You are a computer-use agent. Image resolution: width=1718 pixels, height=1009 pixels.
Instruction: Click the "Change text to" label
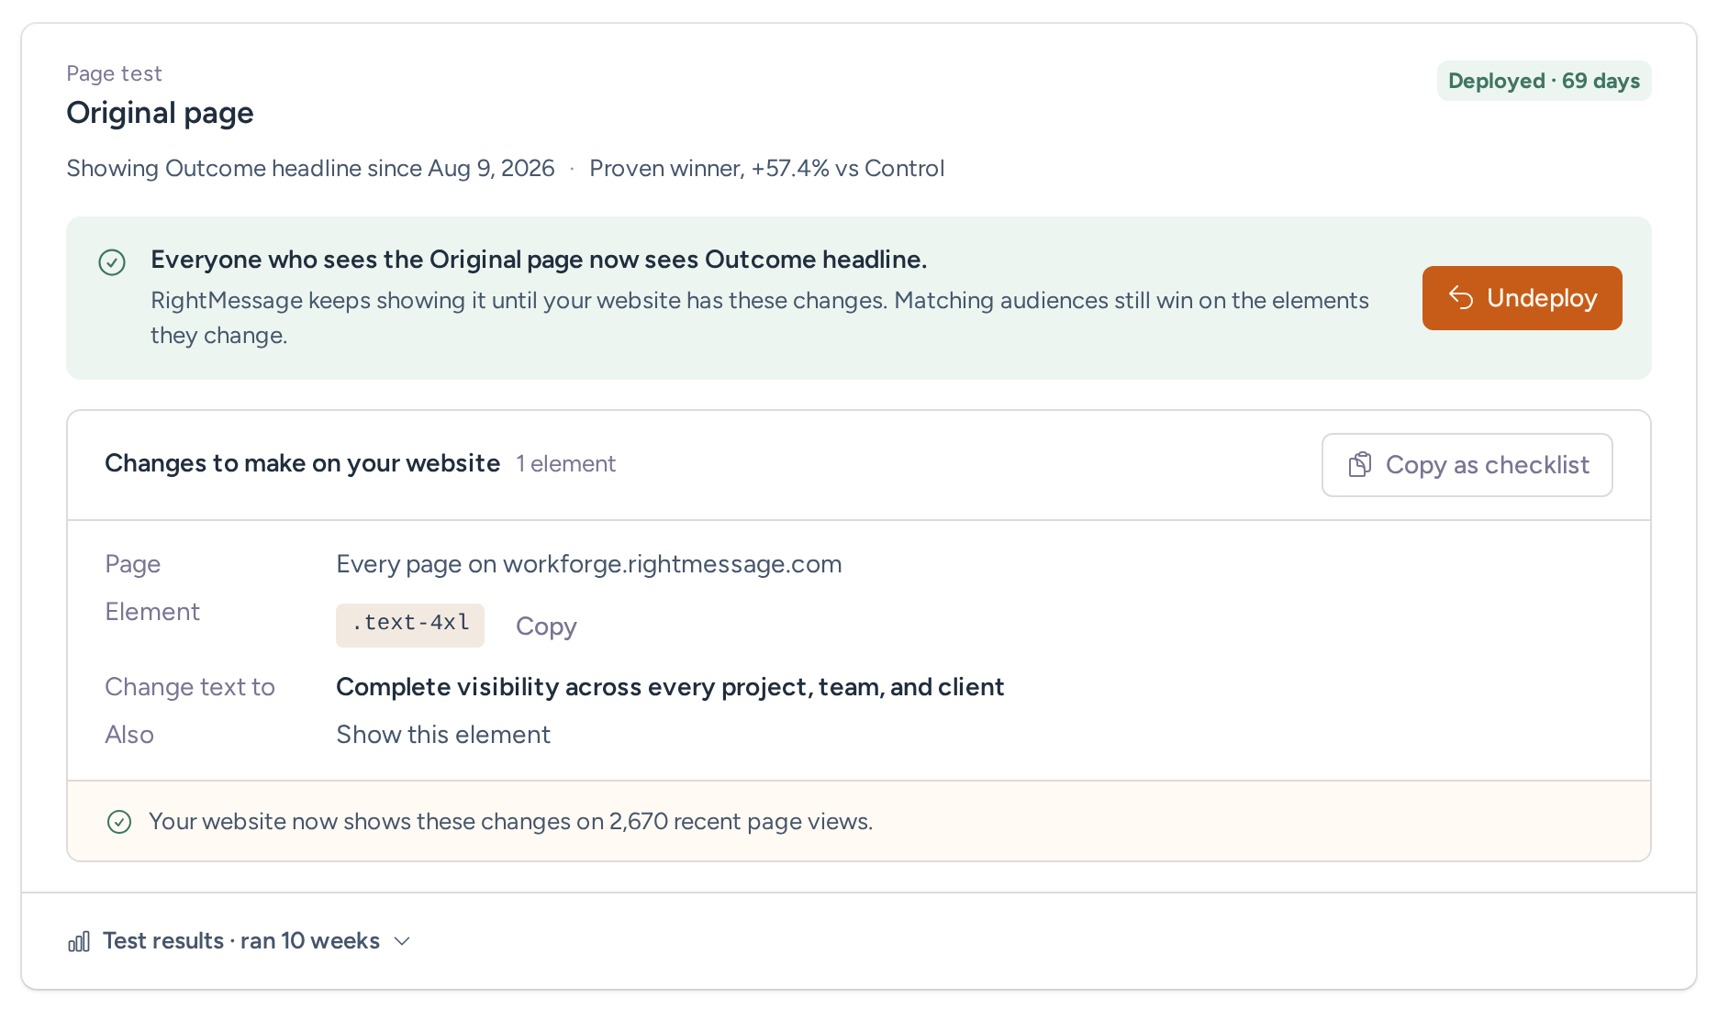click(190, 687)
